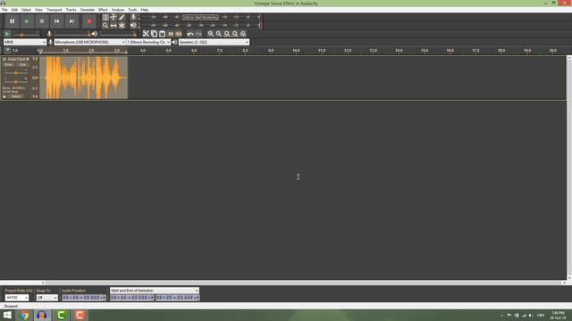Fit selection to window width
This screenshot has width=572, height=321.
(227, 34)
